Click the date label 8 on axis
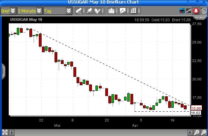 pos(72,120)
